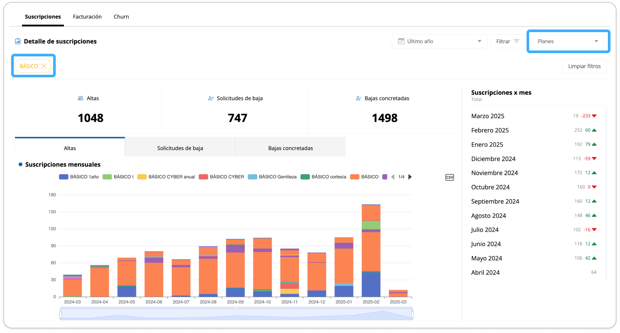Click the Altas total 1048
The image size is (620, 333).
coord(90,118)
